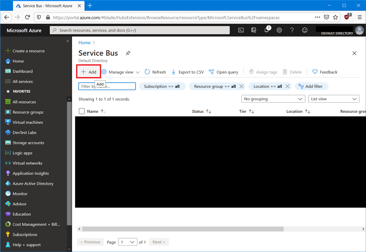Open Manage view menu
366x252 pixels.
pyautogui.click(x=121, y=72)
